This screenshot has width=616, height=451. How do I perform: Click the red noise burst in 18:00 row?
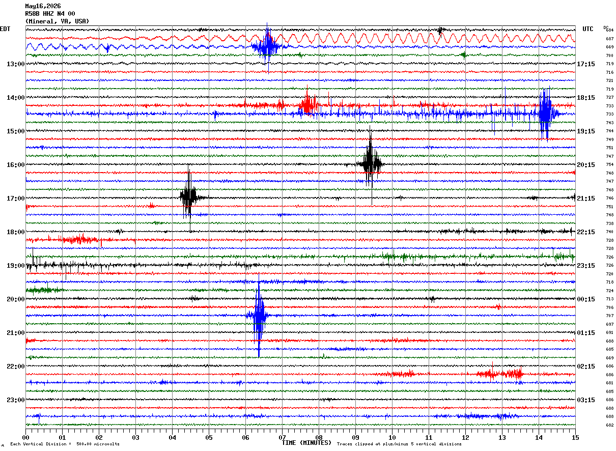(79, 239)
